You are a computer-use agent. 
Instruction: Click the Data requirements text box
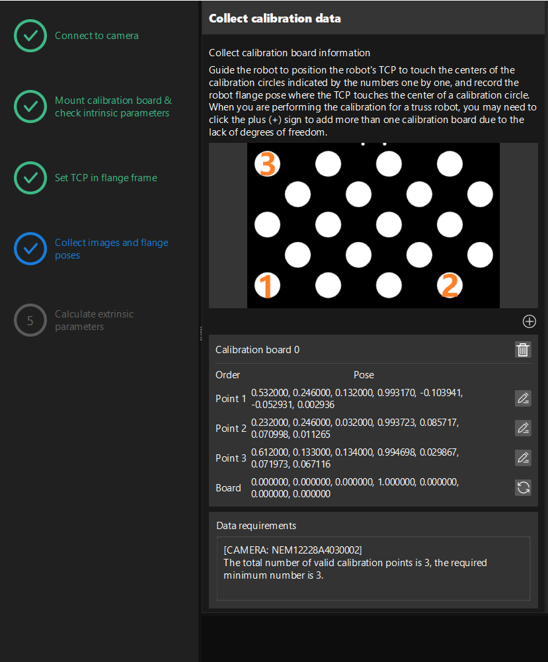point(373,568)
